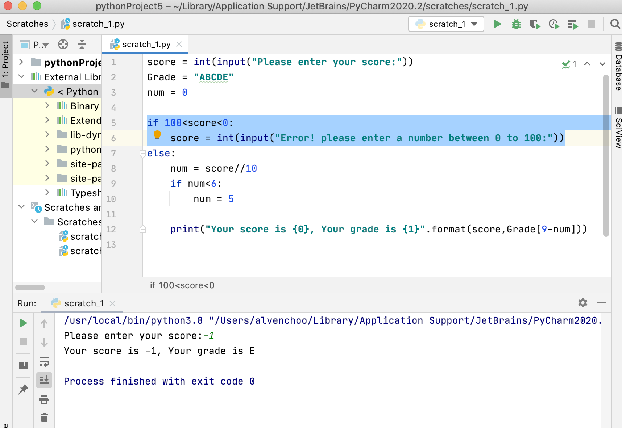Click on code line 'Grade = "ABCDE"'
The image size is (622, 428).
coord(190,77)
